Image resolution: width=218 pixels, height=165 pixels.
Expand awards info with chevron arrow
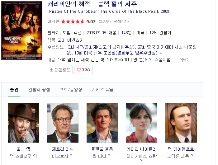click(x=161, y=53)
